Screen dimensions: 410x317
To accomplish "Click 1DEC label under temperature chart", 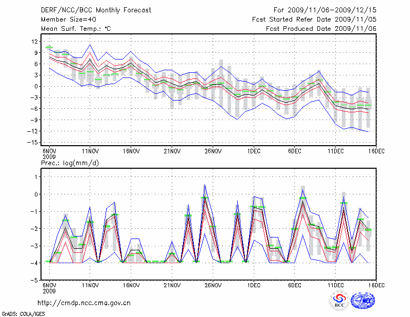I will [x=253, y=151].
